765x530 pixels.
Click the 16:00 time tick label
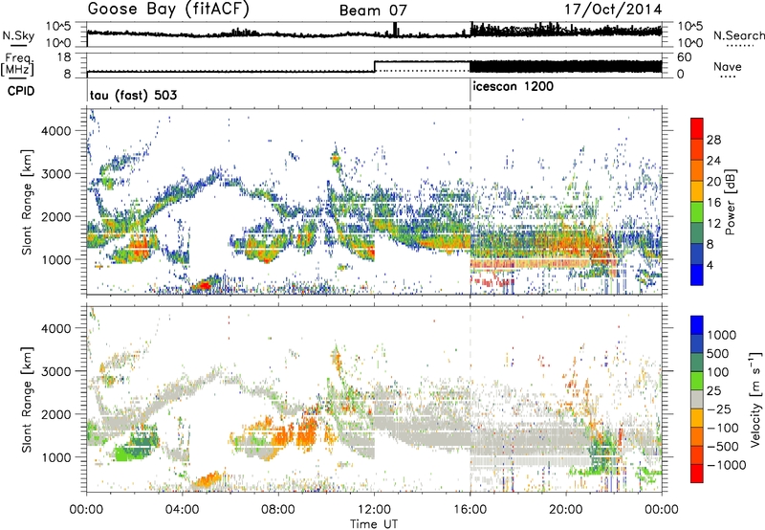pyautogui.click(x=470, y=510)
